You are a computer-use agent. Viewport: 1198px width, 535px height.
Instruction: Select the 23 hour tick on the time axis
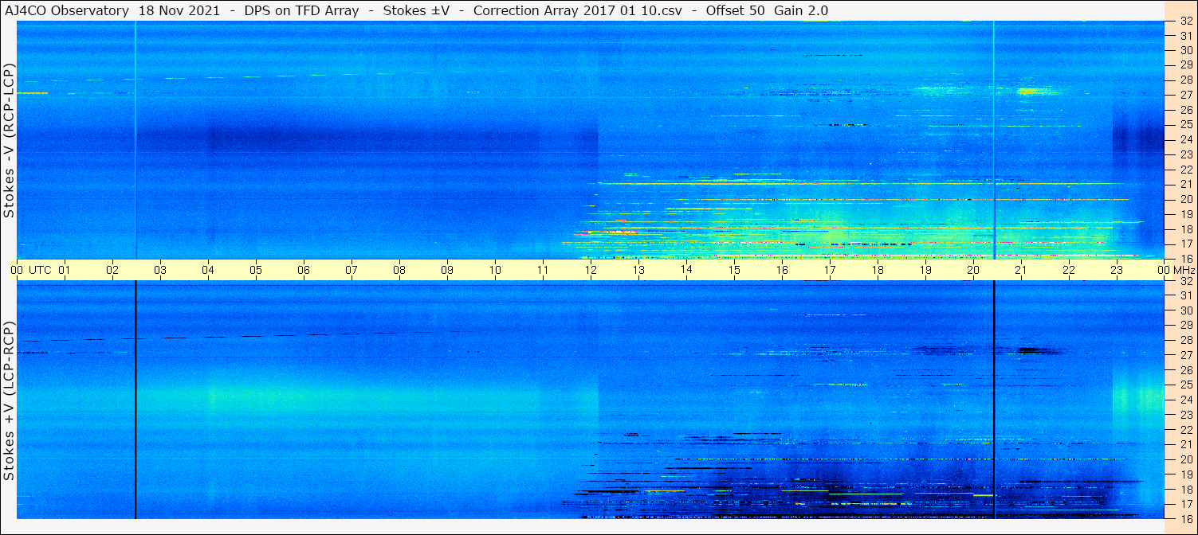click(x=1117, y=270)
